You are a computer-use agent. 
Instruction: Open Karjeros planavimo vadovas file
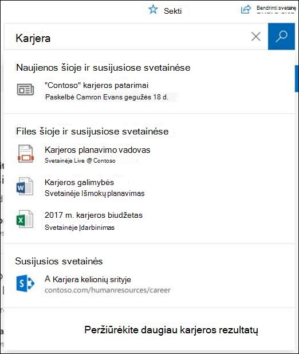[x=97, y=150]
